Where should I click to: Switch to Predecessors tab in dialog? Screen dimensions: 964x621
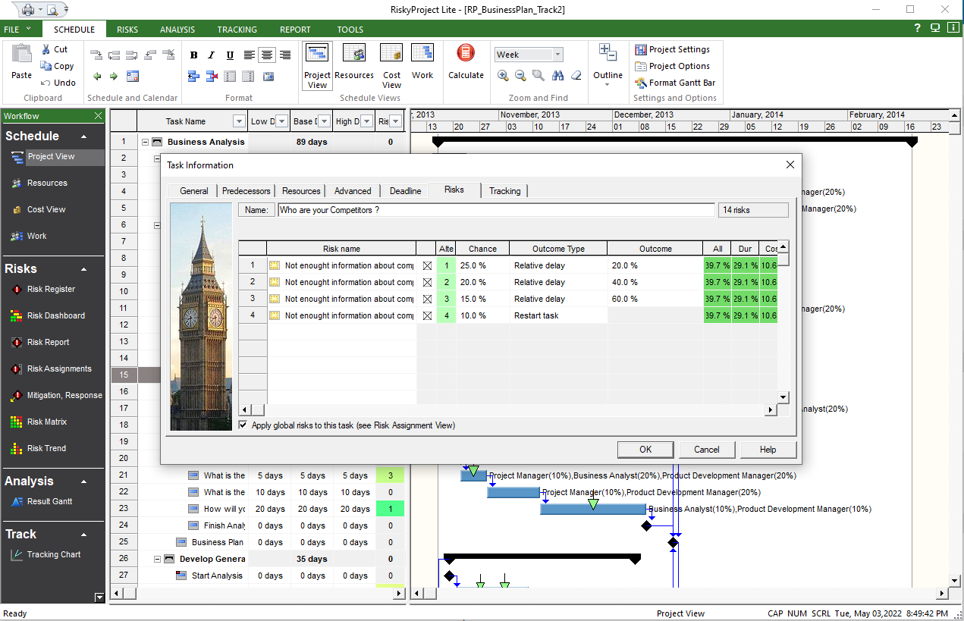point(246,191)
